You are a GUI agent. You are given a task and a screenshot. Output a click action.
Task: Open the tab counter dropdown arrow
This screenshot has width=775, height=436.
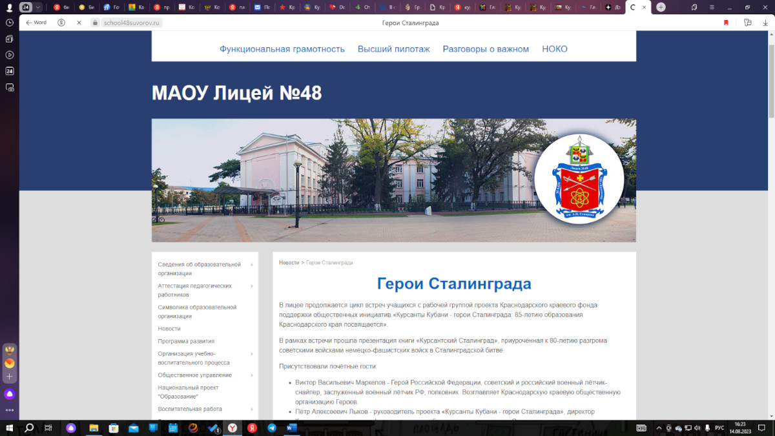(x=38, y=7)
